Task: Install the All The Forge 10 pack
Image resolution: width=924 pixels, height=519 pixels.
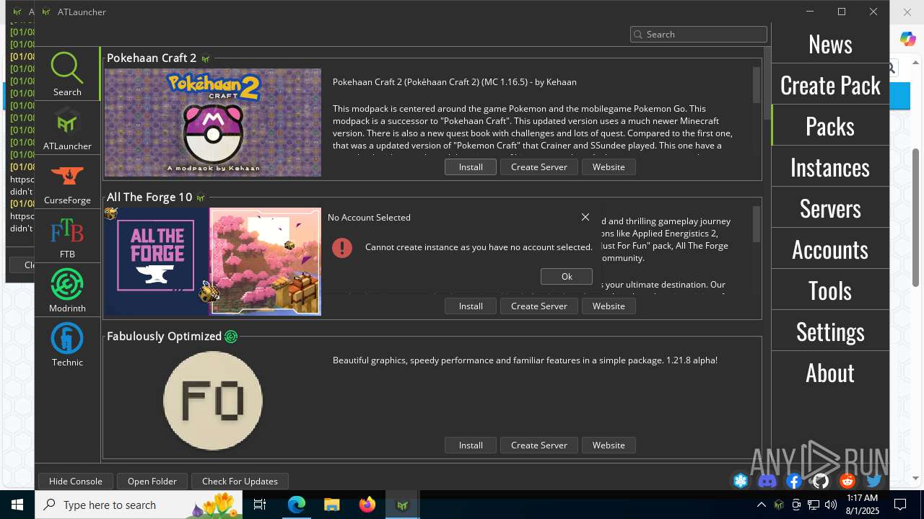Action: coord(471,306)
